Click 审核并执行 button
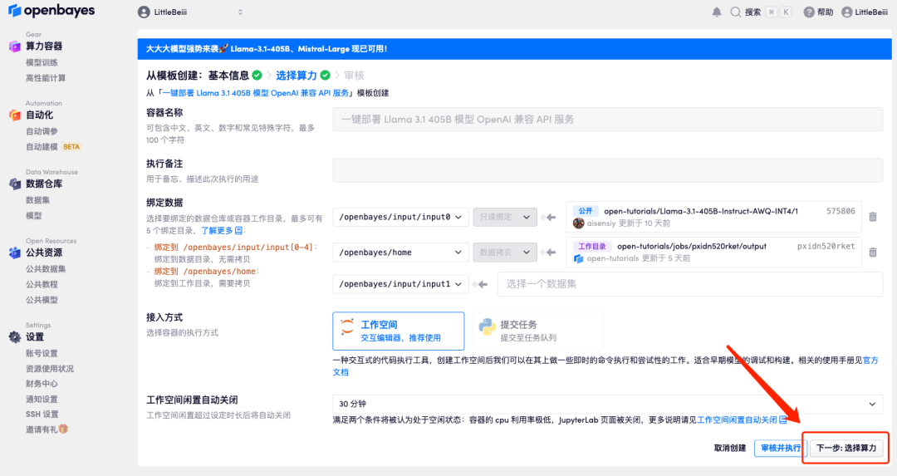Screen dimensions: 897x476 780,448
